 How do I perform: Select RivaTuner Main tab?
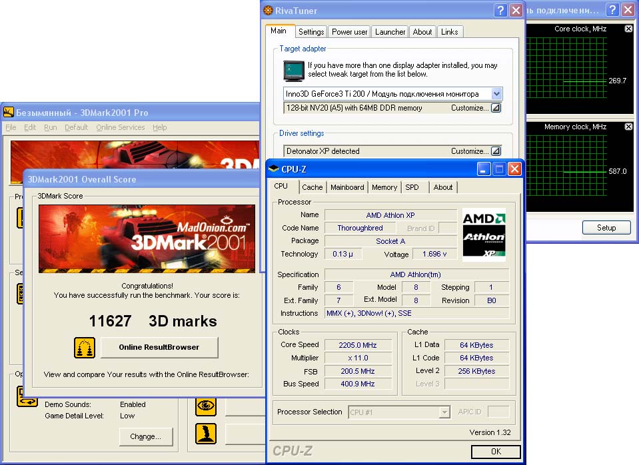tap(279, 31)
